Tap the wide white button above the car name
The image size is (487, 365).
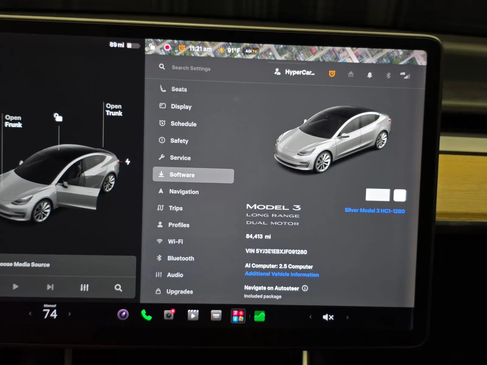(377, 195)
